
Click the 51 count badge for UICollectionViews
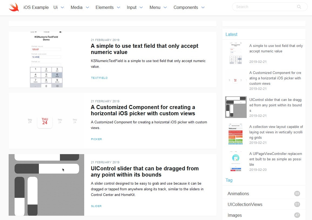tap(297, 204)
